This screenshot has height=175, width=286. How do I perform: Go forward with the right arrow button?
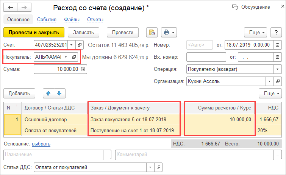(24, 8)
